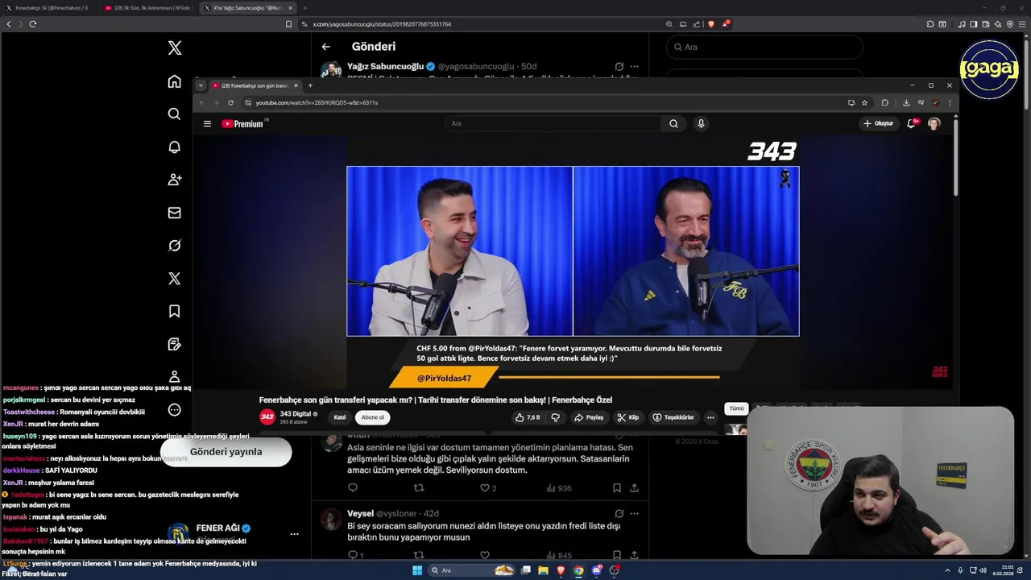Click Brave shields lion icon in address bar
The image size is (1031, 580).
click(x=710, y=24)
